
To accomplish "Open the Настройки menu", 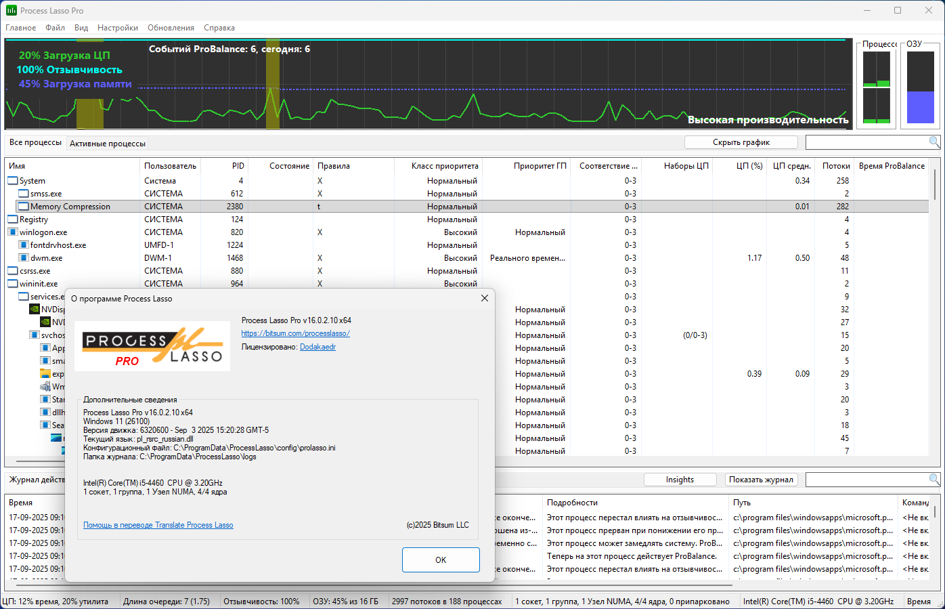I will pyautogui.click(x=118, y=28).
